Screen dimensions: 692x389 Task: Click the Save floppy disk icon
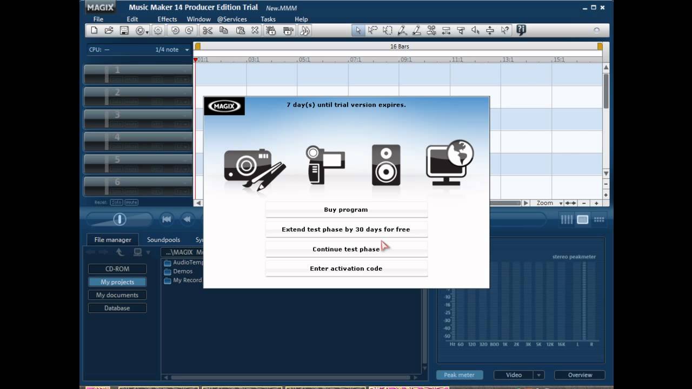pos(124,31)
